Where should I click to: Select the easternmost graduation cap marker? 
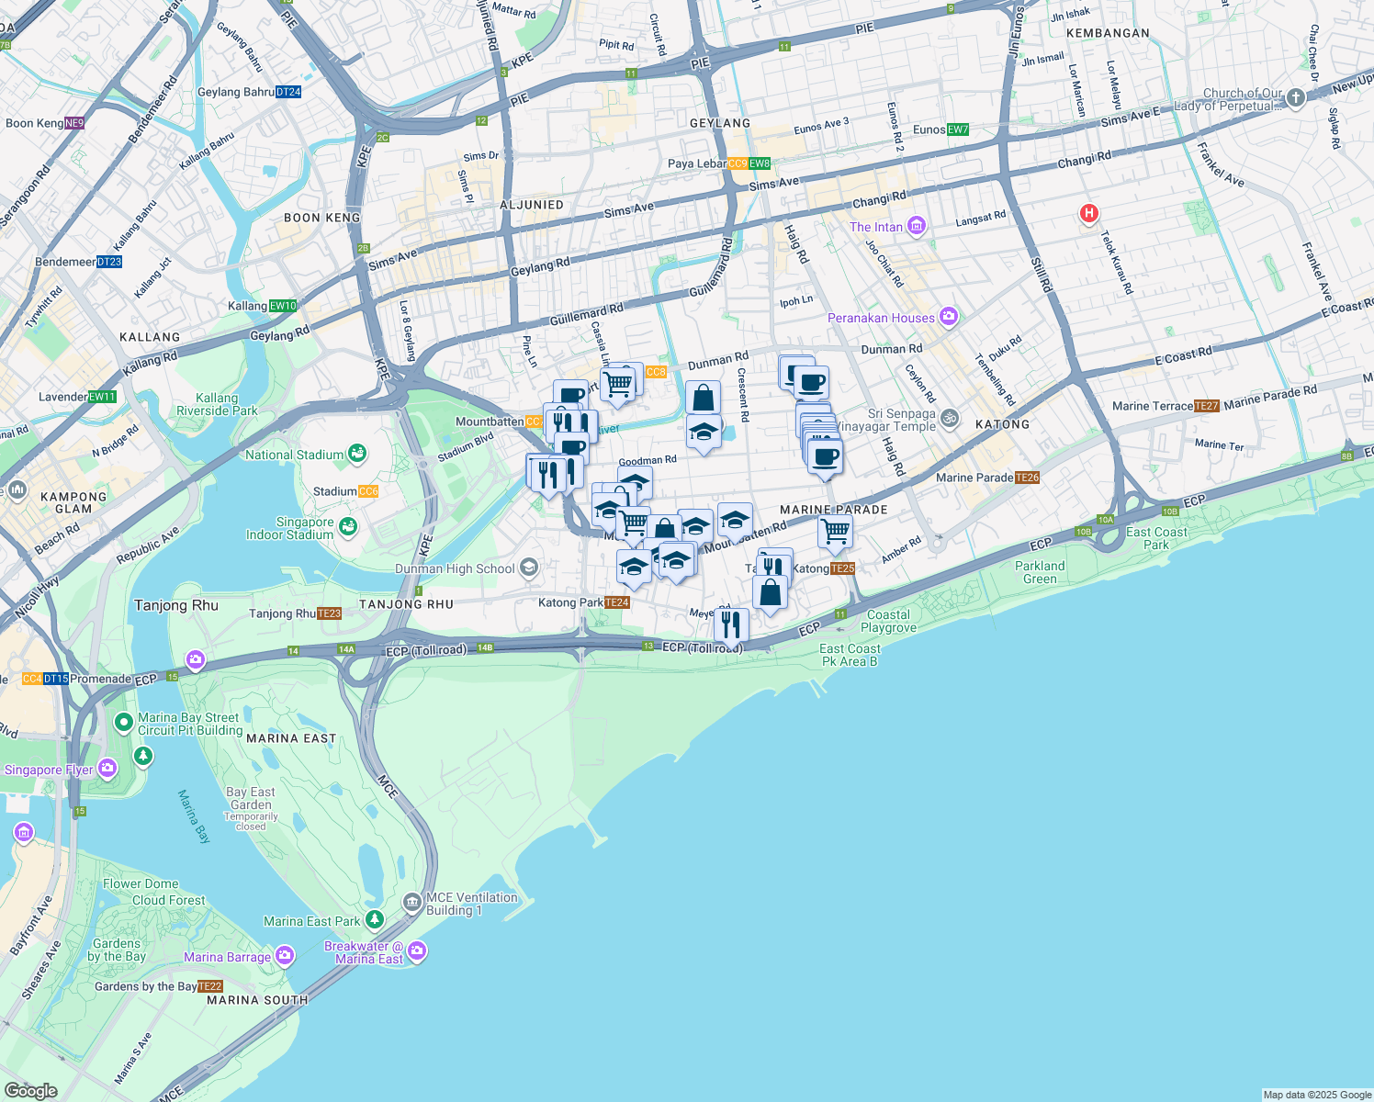pos(735,522)
